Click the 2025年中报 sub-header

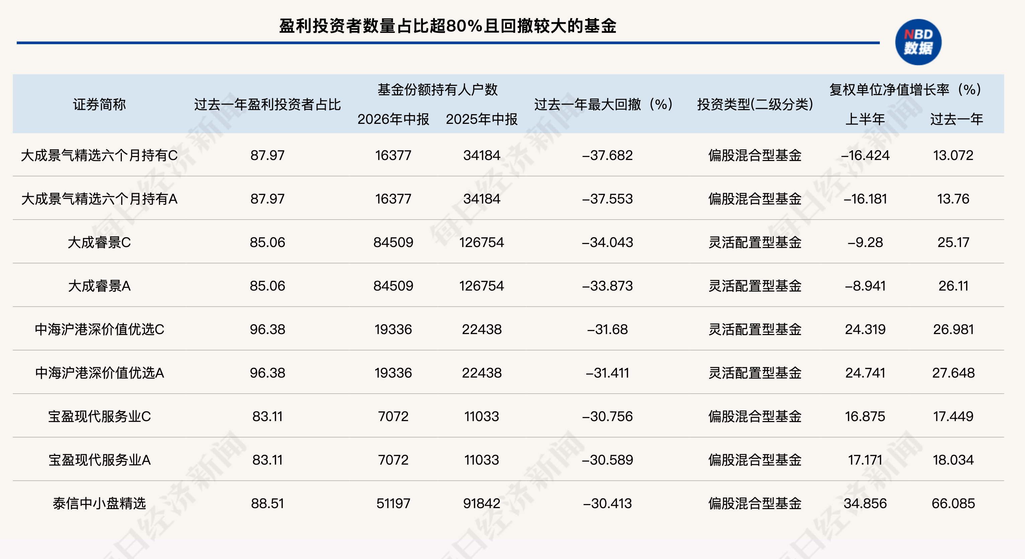[x=481, y=119]
